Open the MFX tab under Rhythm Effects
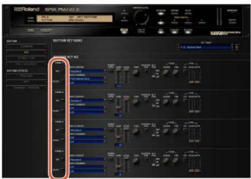The height and width of the screenshot is (179, 251). tap(26, 82)
